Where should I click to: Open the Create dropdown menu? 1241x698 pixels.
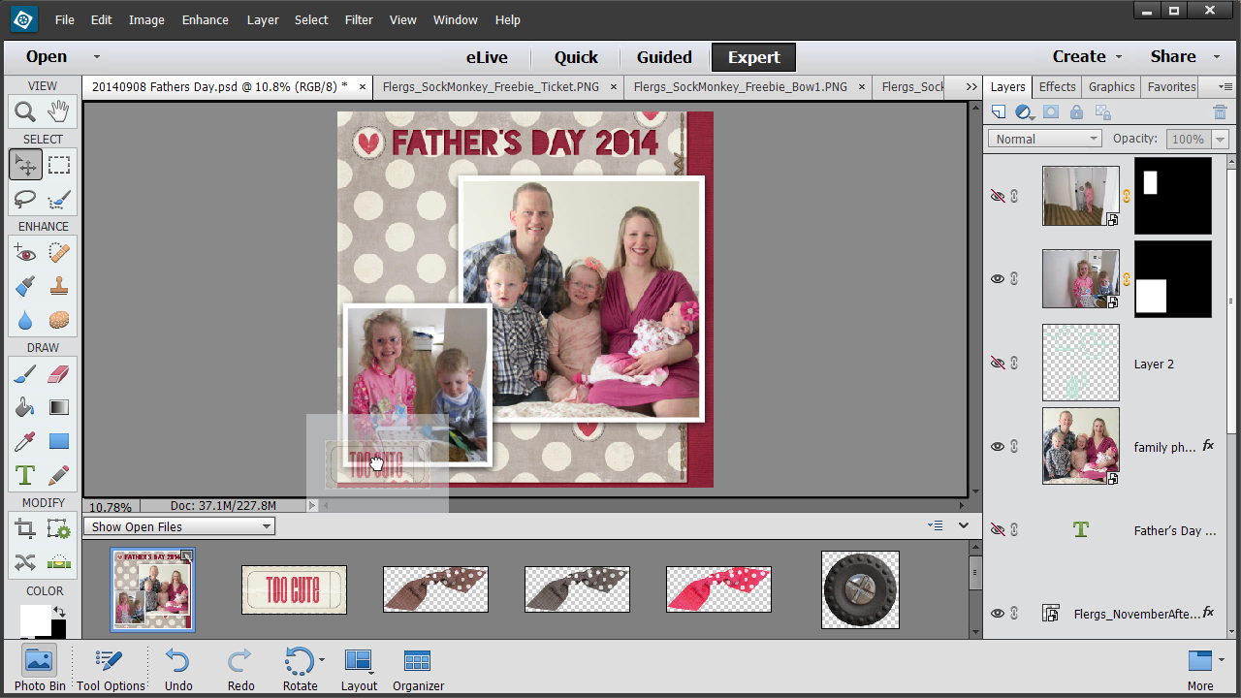pyautogui.click(x=1087, y=56)
